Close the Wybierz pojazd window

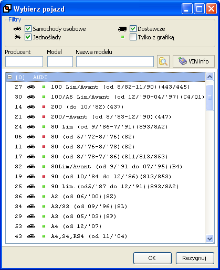point(211,8)
